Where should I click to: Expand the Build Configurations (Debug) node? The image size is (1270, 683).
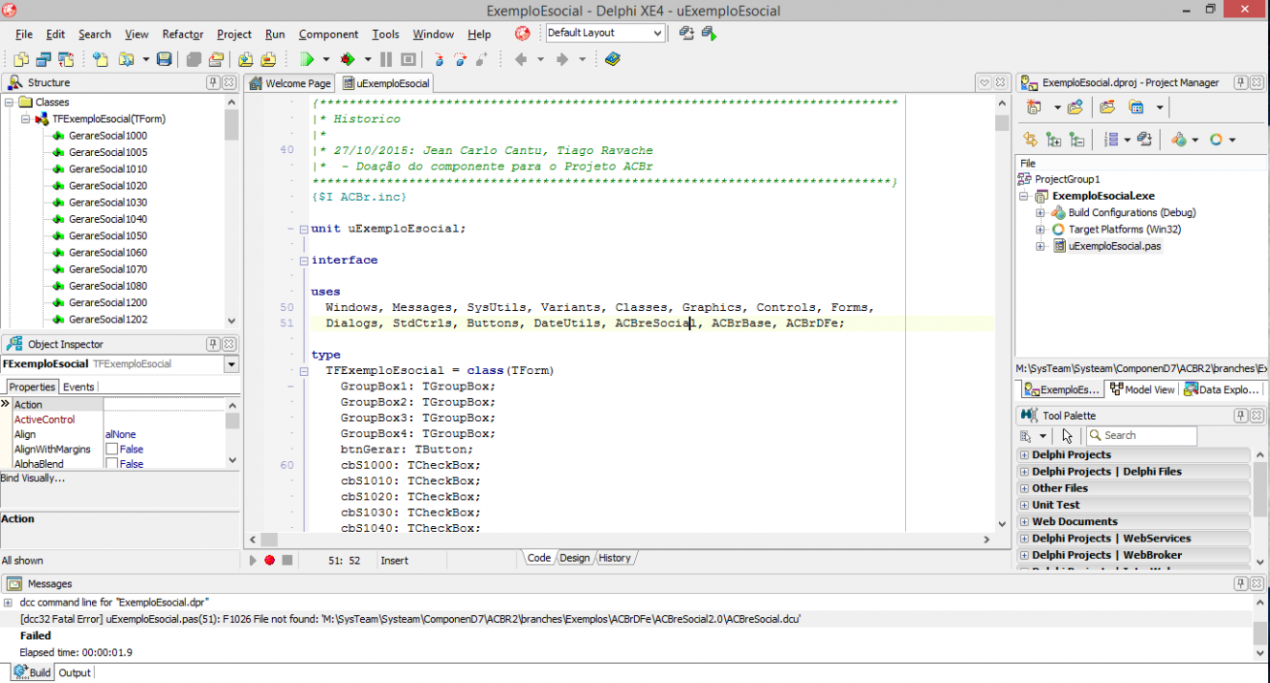pos(1040,212)
